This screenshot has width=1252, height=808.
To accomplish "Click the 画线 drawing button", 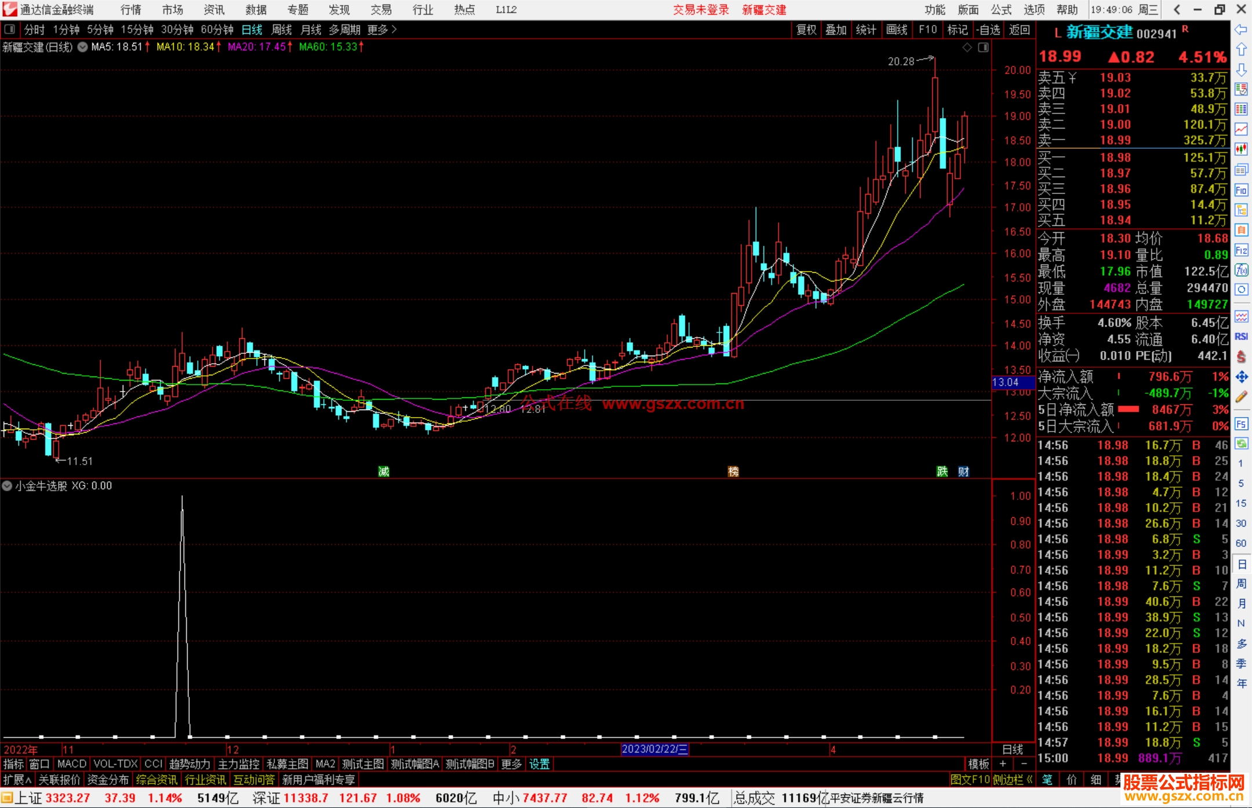I will [x=896, y=30].
